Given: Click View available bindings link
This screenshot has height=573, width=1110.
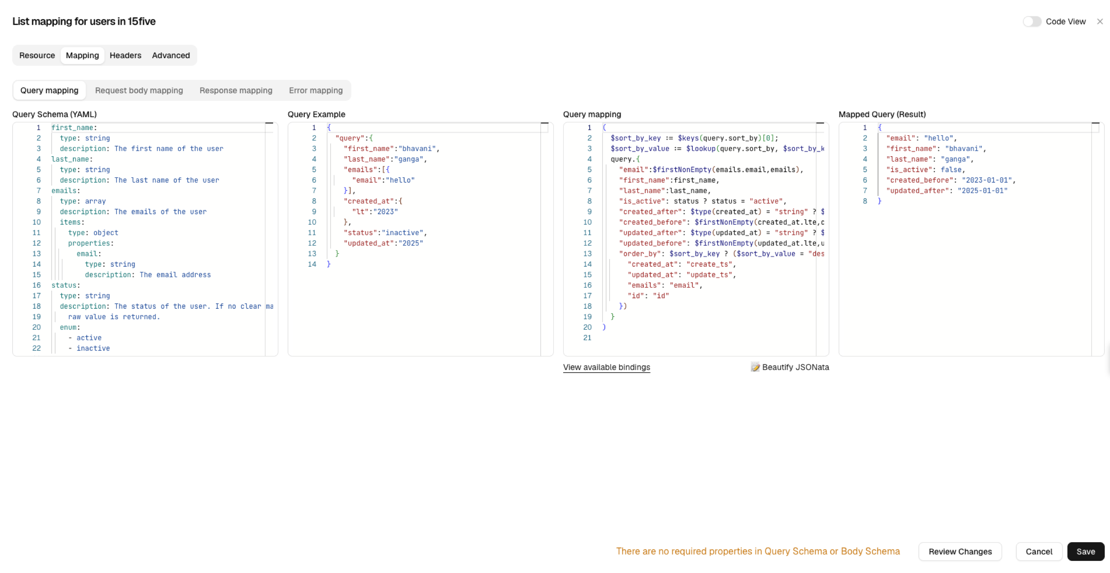Looking at the screenshot, I should [x=607, y=367].
